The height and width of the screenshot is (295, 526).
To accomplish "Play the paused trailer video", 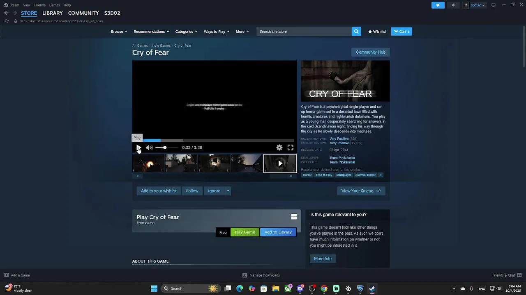I will point(138,147).
